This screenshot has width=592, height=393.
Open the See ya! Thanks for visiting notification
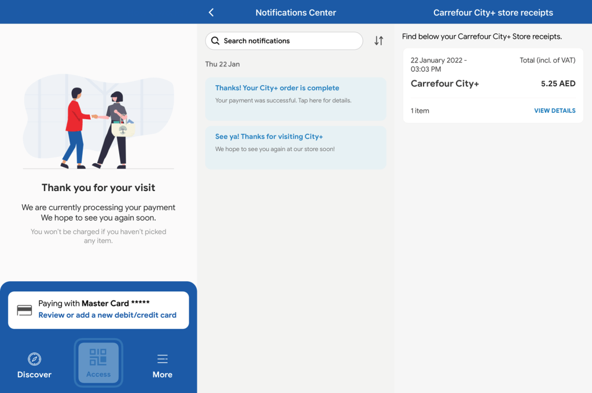coord(295,148)
